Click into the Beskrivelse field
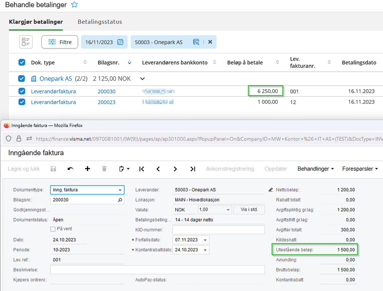Viewport: 383px width, 291px height. [x=158, y=270]
